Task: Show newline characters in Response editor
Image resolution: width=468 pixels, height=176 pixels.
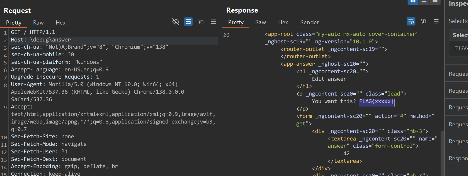Action: [x=424, y=21]
